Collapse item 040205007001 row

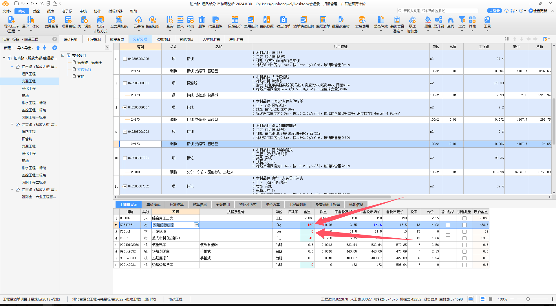tap(125, 158)
